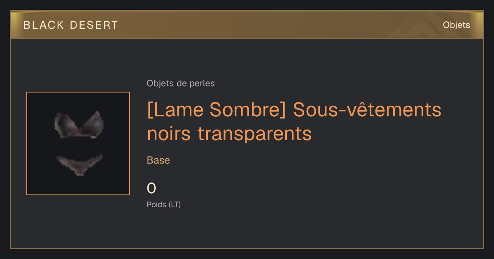
Task: Click the bottom garment piece in icon
Action: pyautogui.click(x=79, y=164)
